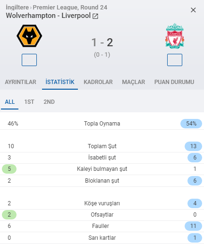Click the 54% possession badge

[191, 124]
